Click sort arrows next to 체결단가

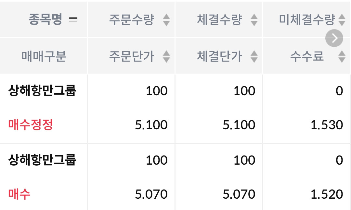coord(254,57)
